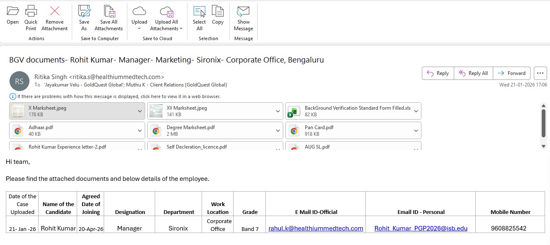
Task: Open dropdown arrow for Adhaar.pdf attachment
Action: pyautogui.click(x=140, y=131)
